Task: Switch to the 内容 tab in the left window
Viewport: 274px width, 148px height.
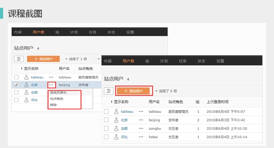Action: tap(18, 32)
